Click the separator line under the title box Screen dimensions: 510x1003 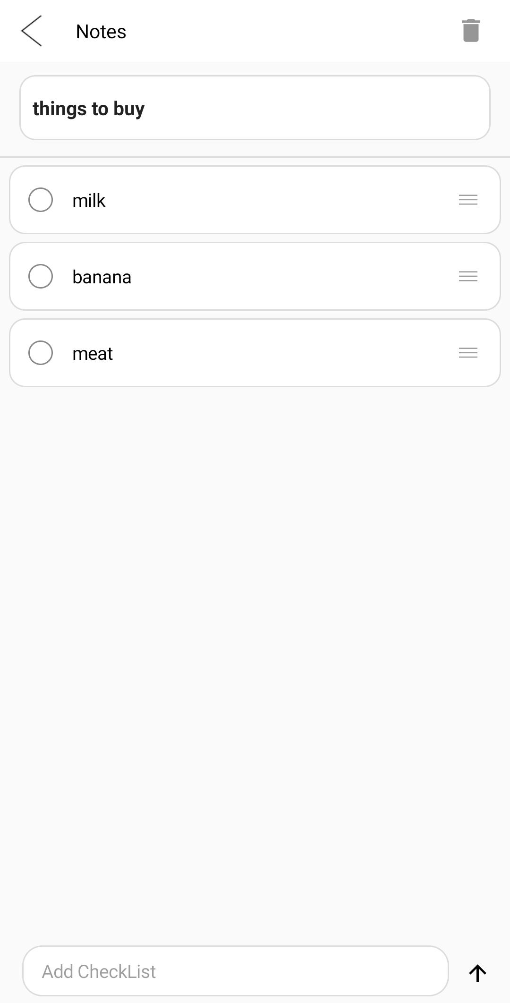pyautogui.click(x=255, y=157)
